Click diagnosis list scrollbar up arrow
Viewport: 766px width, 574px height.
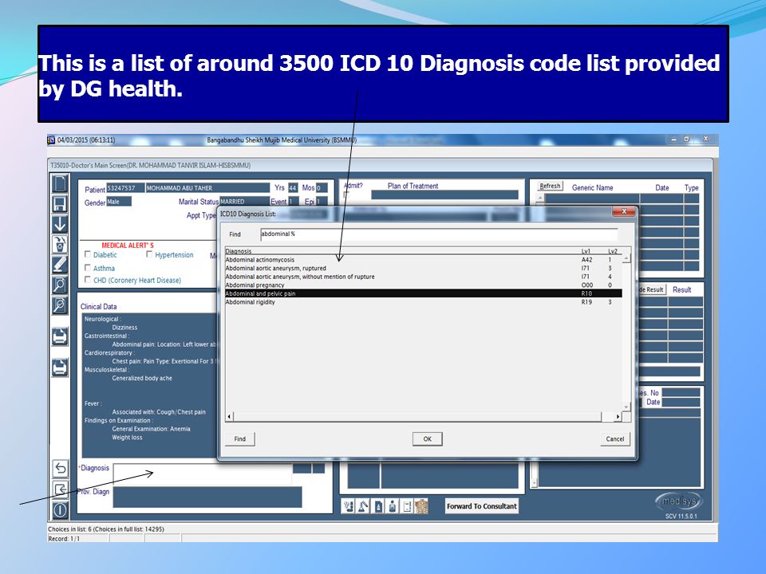tap(626, 258)
